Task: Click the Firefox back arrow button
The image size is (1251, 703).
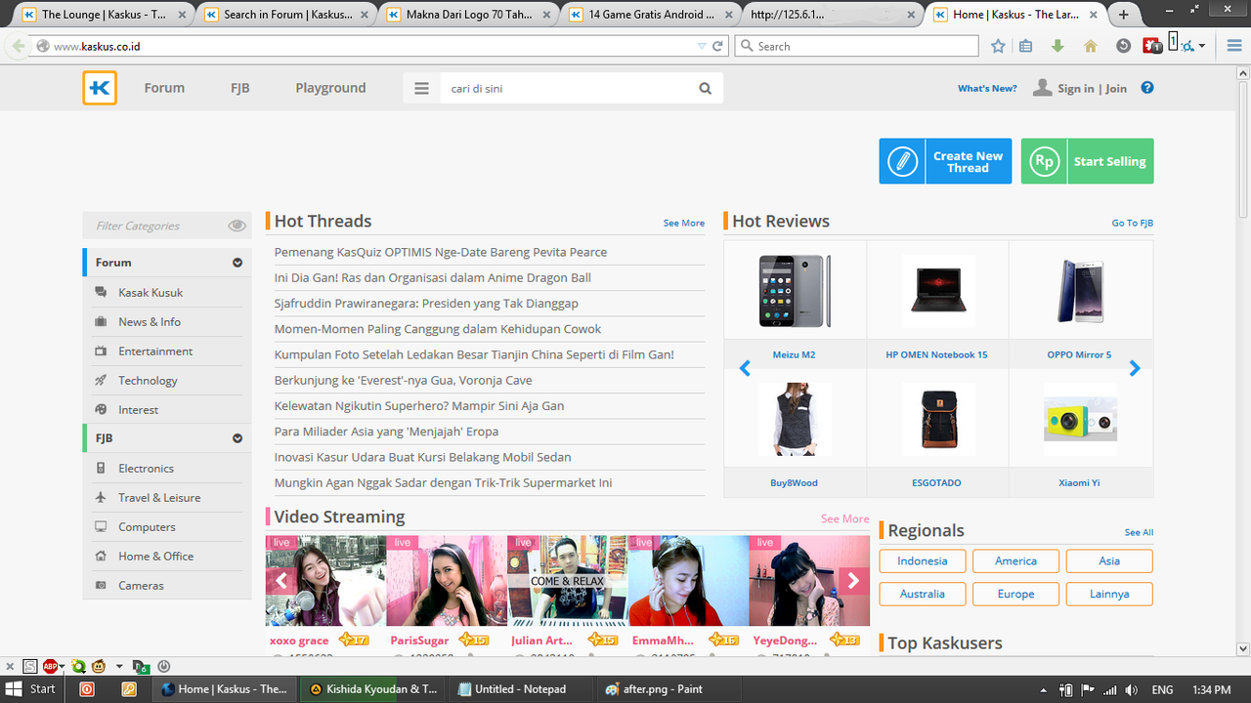Action: tap(19, 46)
